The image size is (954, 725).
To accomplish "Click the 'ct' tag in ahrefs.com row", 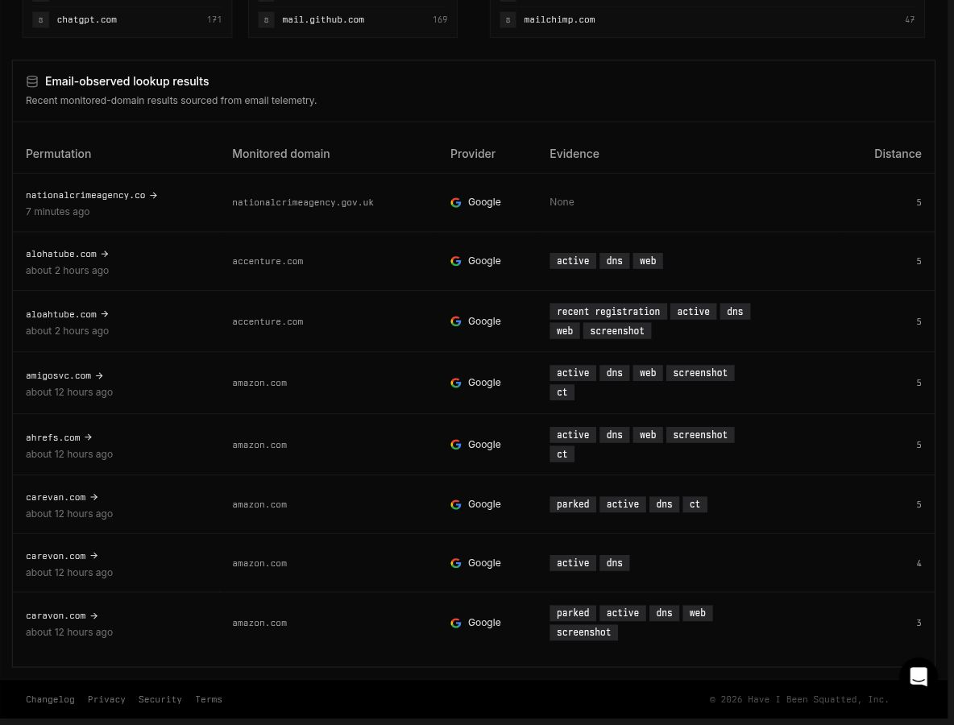I will pyautogui.click(x=562, y=454).
